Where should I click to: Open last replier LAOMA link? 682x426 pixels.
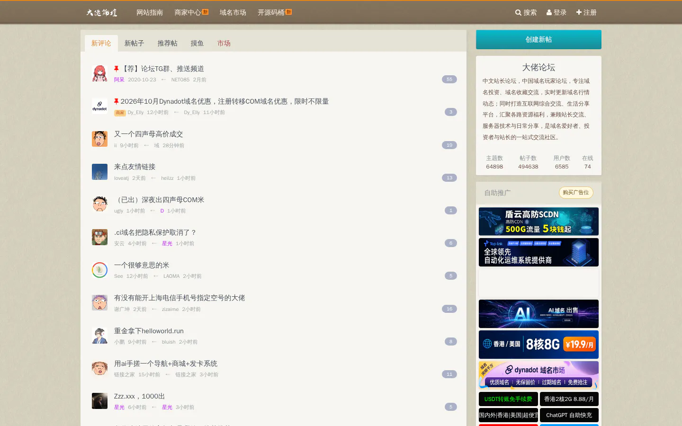coord(171,276)
